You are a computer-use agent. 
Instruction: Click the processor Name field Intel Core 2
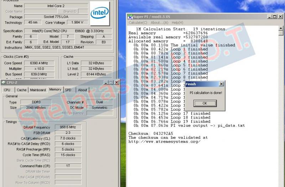56,6
